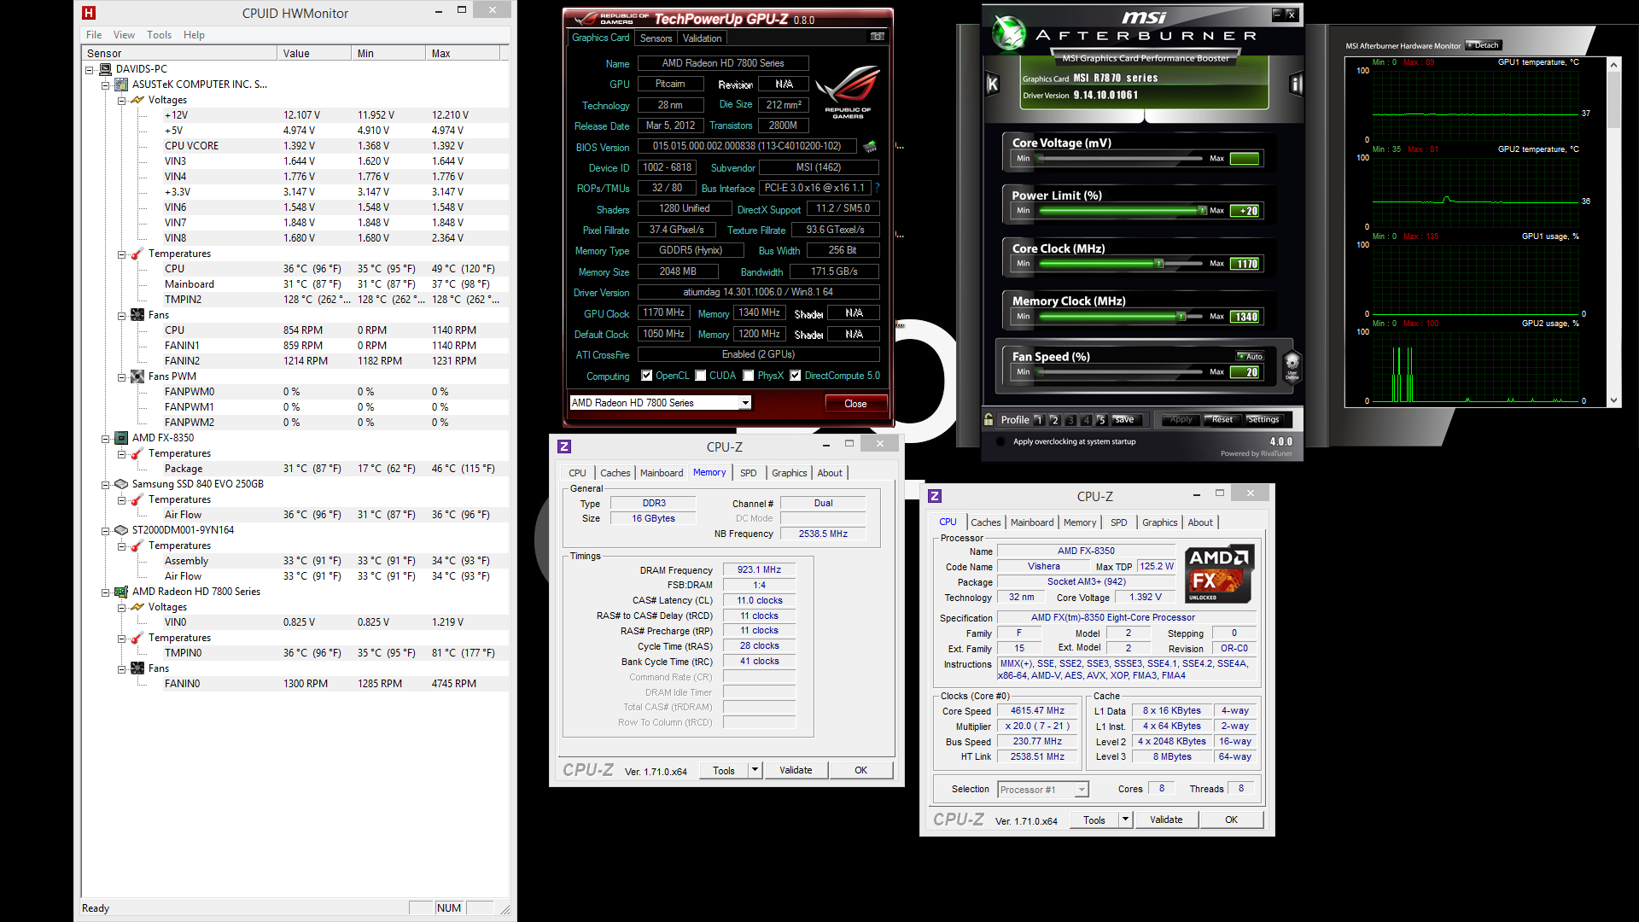Detach the Afterburner Hardware Monitor
Screen dimensions: 1639x922
1484,45
